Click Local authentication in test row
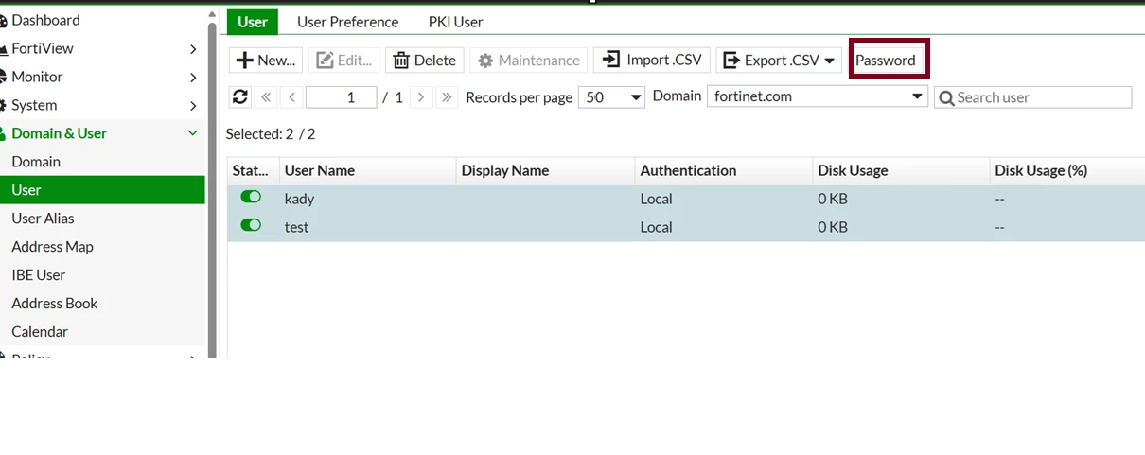This screenshot has height=455, width=1145. point(656,227)
